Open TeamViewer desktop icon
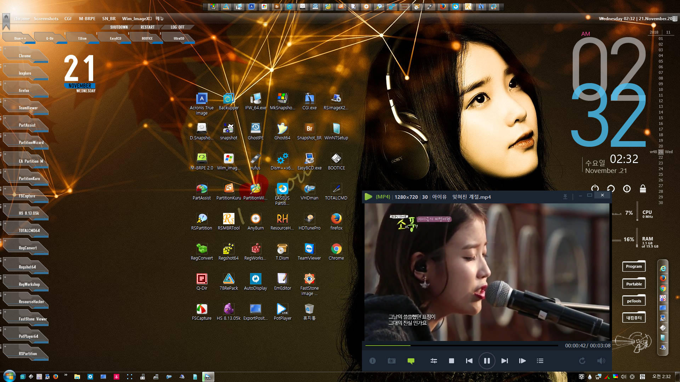This screenshot has height=382, width=680. (309, 252)
